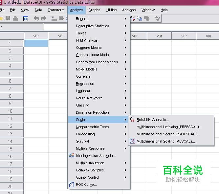The width and height of the screenshot is (219, 194).
Task: Open the Data menu
Action: tap(38, 10)
